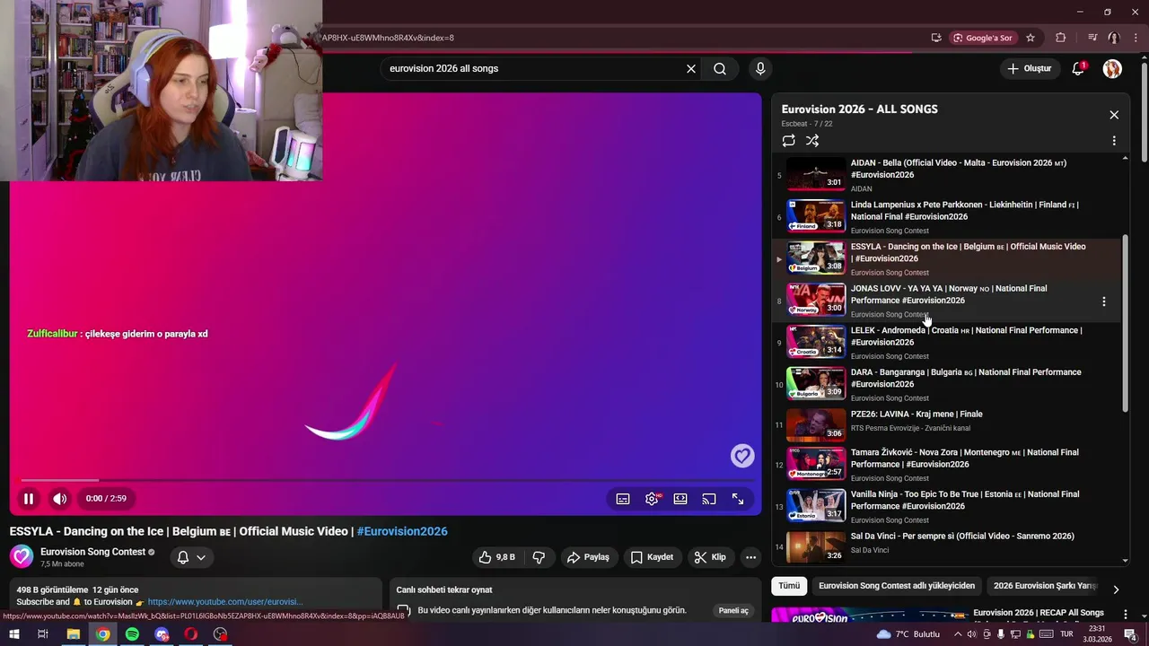Open Opera browser from the taskbar
1149x646 pixels.
pyautogui.click(x=190, y=634)
